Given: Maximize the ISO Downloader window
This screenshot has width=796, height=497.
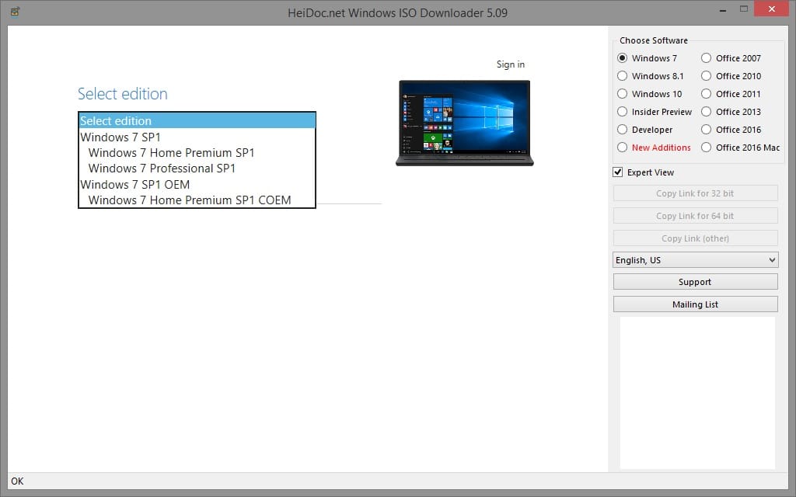Looking at the screenshot, I should click(744, 9).
